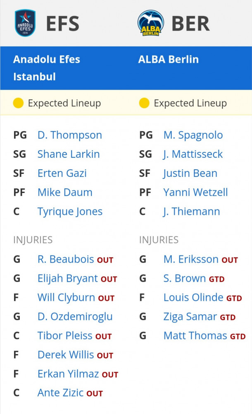Click D. Ozdemiroglu in injuries list

[75, 316]
